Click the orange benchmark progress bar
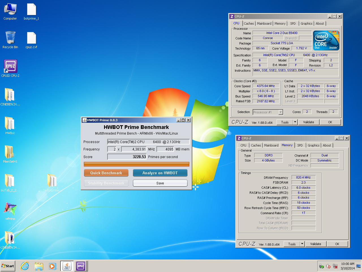Image resolution: width=362 pixels, height=272 pixels. click(137, 164)
